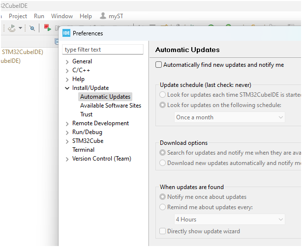Select Help label in preferences tree

coord(78,79)
